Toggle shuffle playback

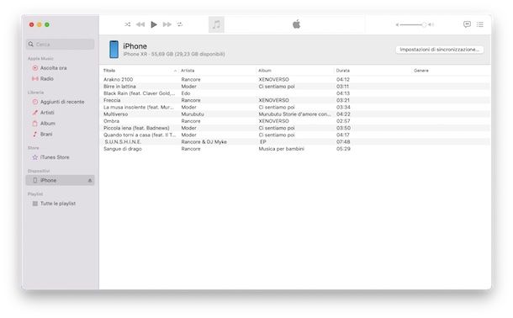pyautogui.click(x=128, y=24)
